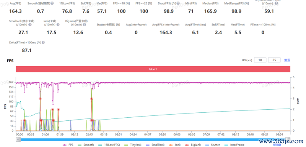This screenshot has width=306, height=147.
Task: Select the label1 red bar
Action: tap(153, 69)
